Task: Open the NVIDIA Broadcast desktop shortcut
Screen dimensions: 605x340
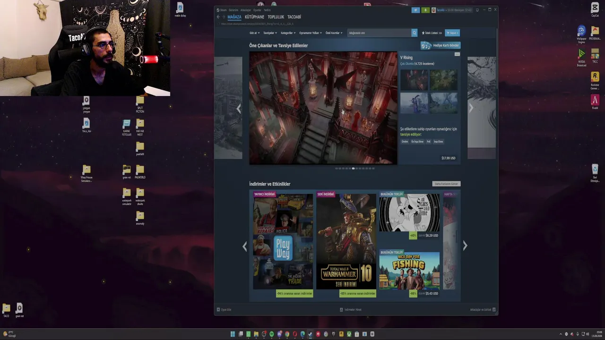Action: click(581, 57)
